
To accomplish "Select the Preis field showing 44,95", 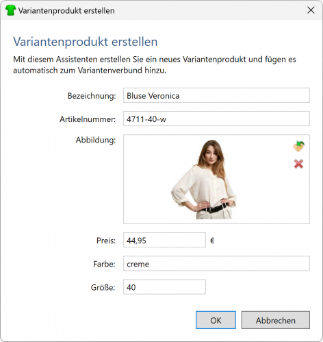I will click(x=164, y=240).
